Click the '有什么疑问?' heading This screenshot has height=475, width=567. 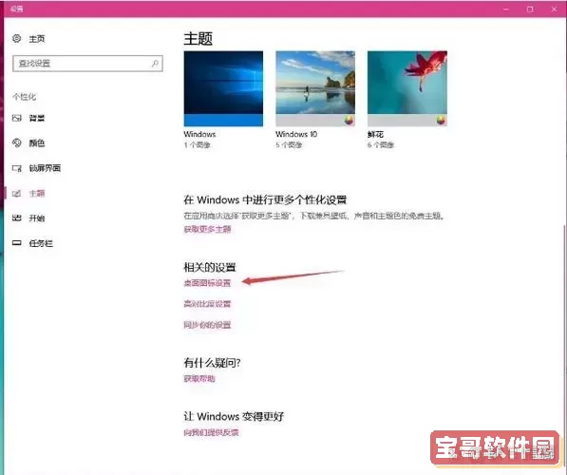pos(212,363)
